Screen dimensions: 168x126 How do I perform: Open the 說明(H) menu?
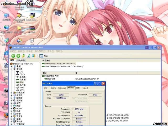point(59,51)
